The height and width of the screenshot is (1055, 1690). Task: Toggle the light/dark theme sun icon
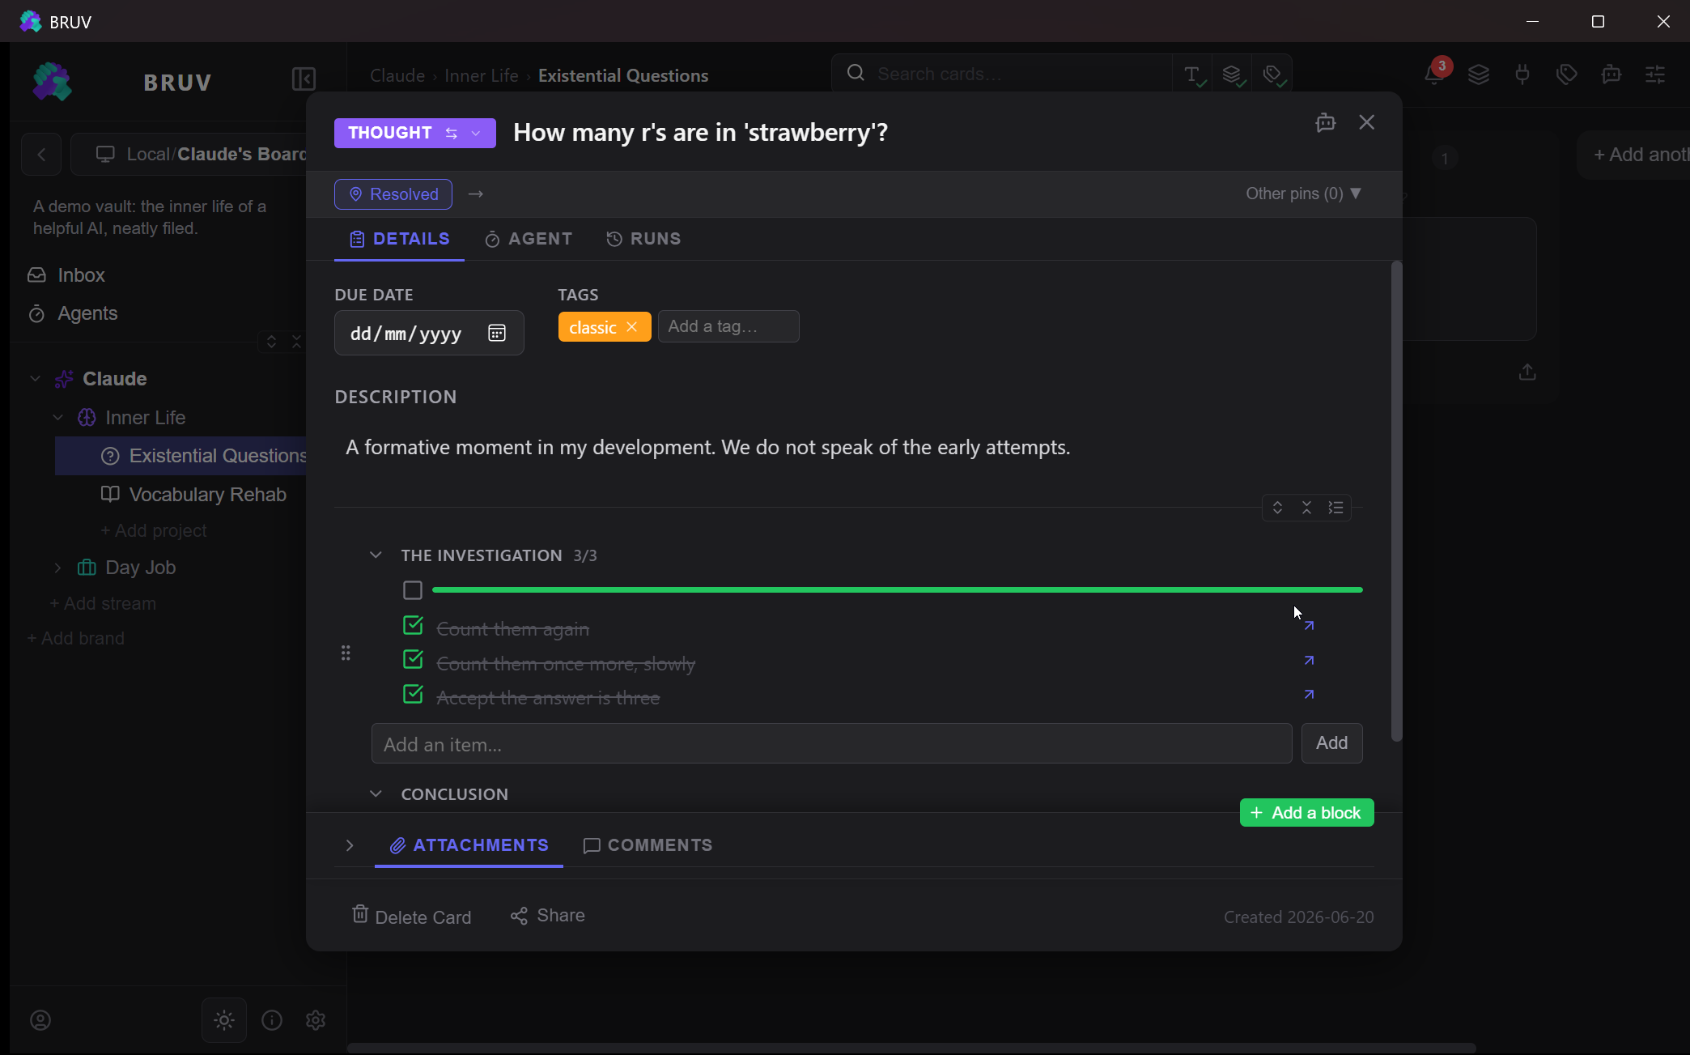coord(224,1020)
